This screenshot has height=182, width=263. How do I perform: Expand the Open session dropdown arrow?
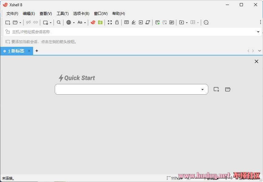(20, 23)
